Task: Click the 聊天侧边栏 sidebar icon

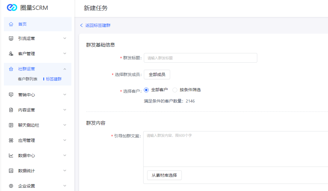Action: [x=11, y=125]
